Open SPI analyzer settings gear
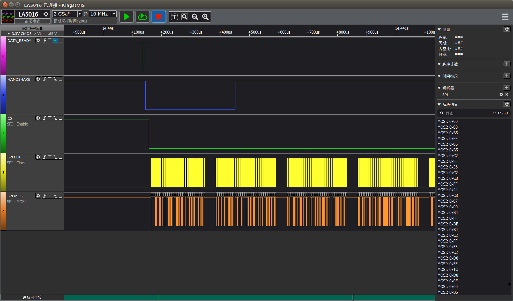Viewport: 513px width, 301px height. pos(501,94)
